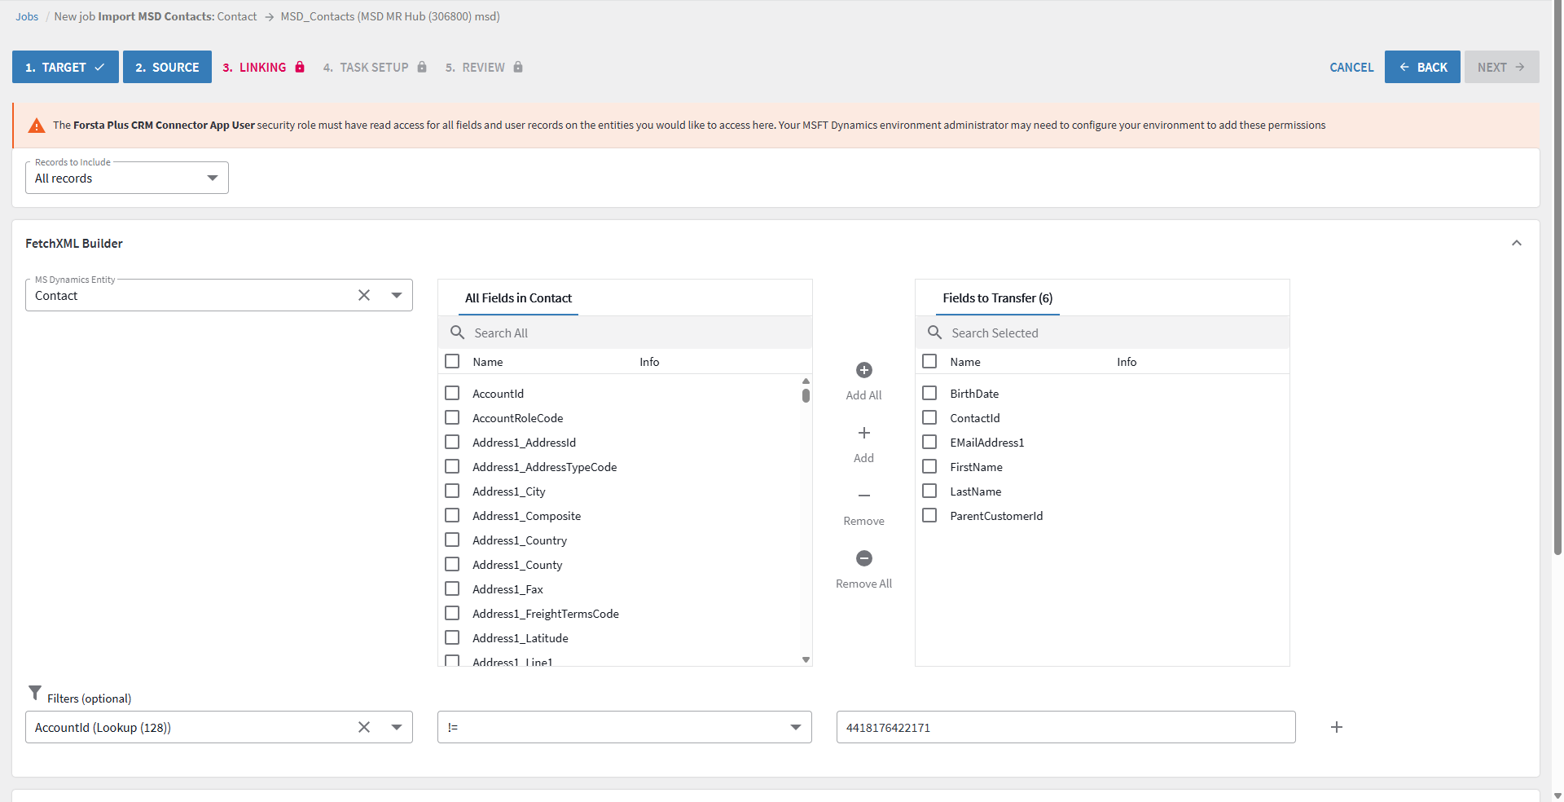Clear the MS Dynamics Entity selection
The image size is (1564, 802).
tap(364, 295)
